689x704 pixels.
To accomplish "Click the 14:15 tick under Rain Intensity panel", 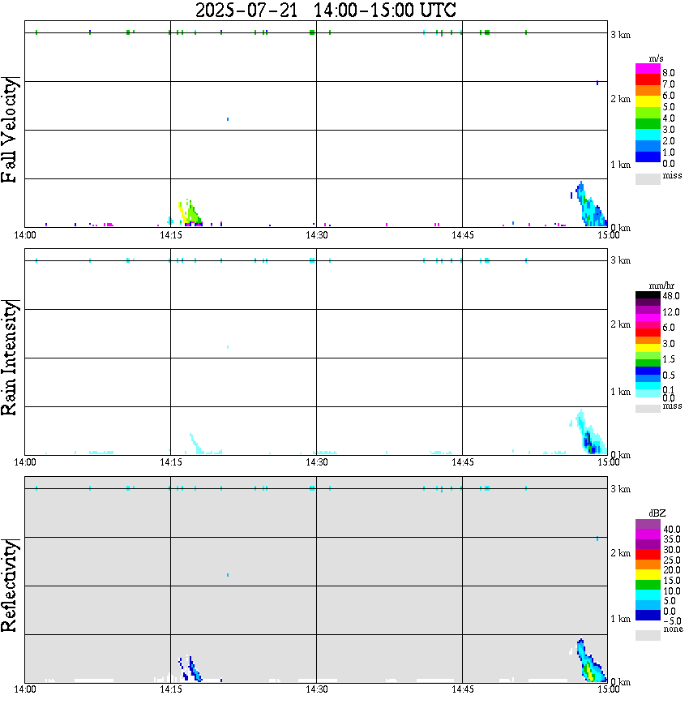I will 171,462.
